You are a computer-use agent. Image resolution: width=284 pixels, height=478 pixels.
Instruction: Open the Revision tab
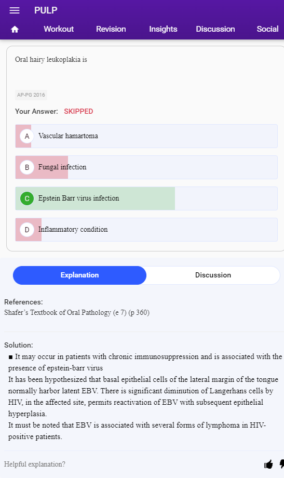click(111, 29)
